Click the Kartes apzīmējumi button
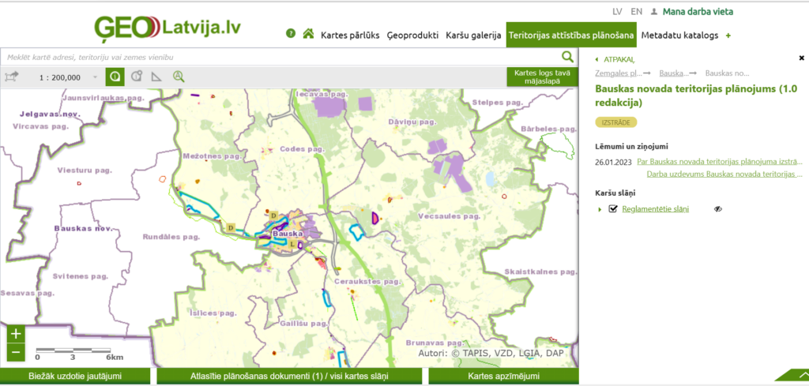The height and width of the screenshot is (386, 809). (503, 377)
